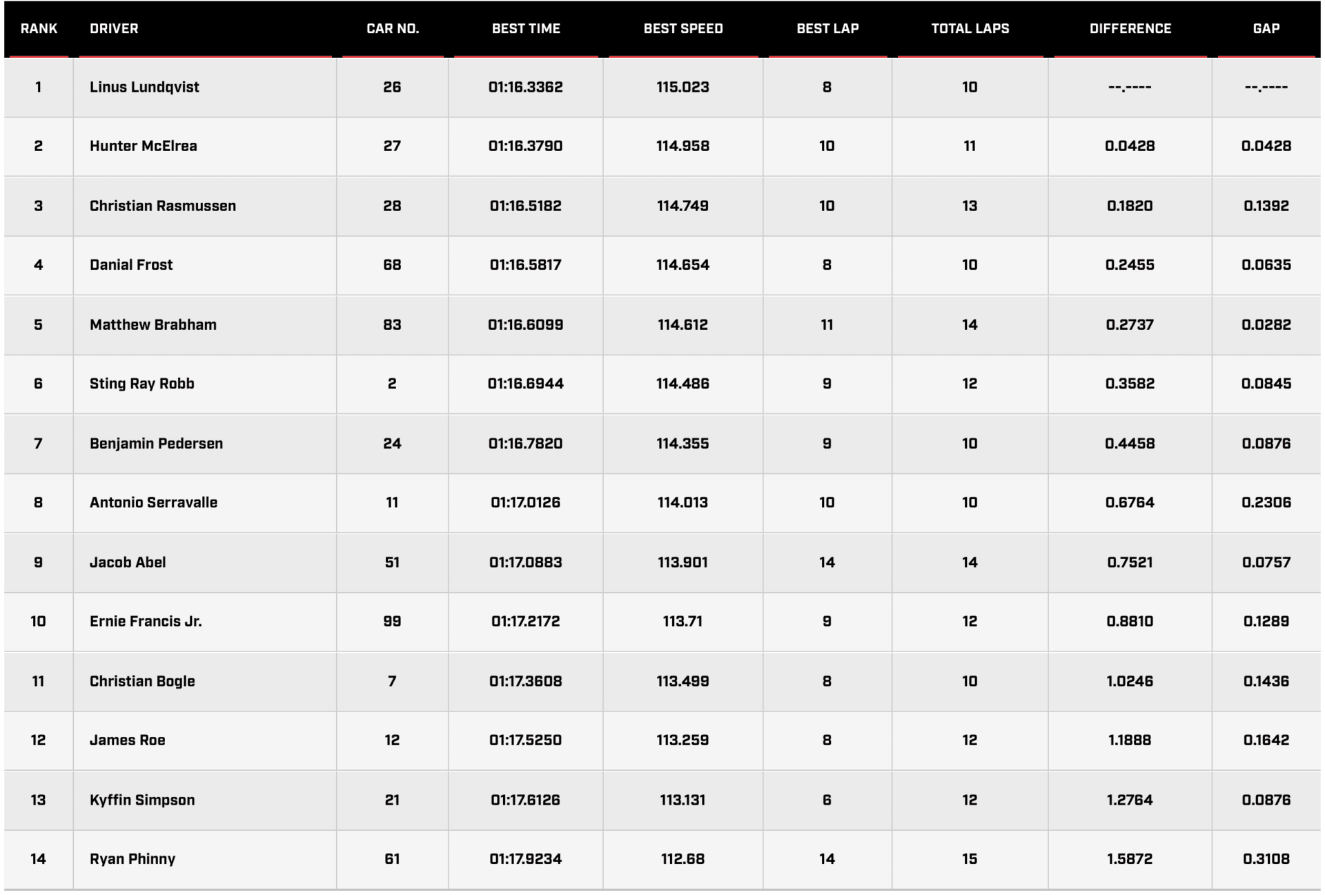
Task: Click Sting Ray Robb's name
Action: tap(141, 384)
